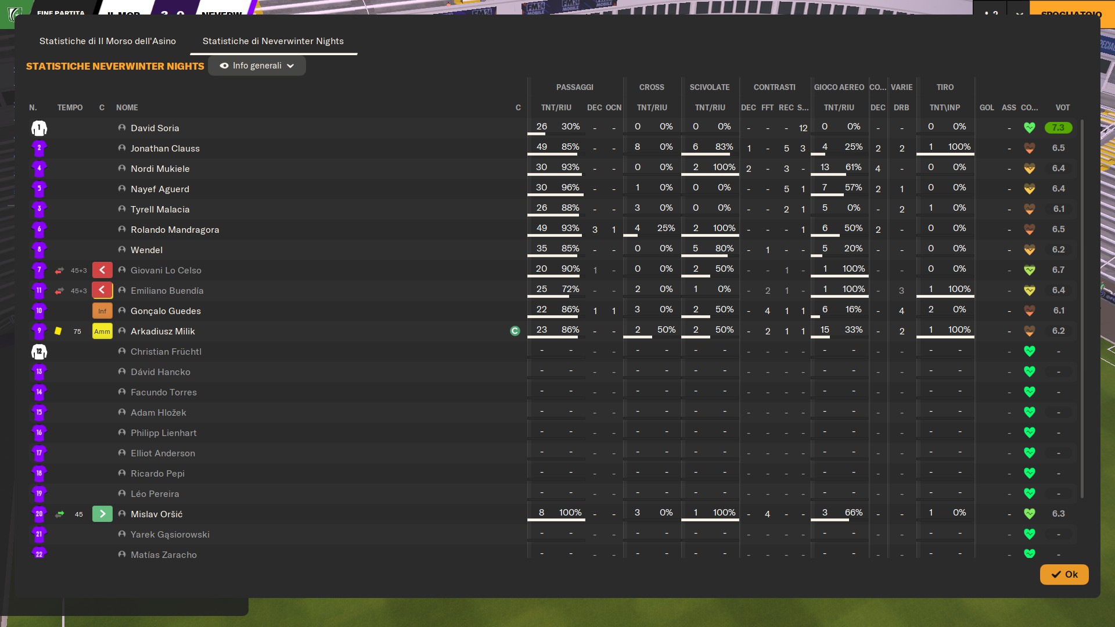This screenshot has width=1115, height=627.
Task: Select the Facundo Torres row name
Action: click(163, 392)
